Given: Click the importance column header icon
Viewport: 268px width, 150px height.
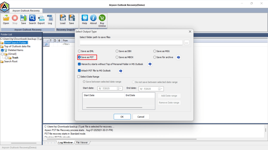Looking at the screenshot, I should pos(51,41).
